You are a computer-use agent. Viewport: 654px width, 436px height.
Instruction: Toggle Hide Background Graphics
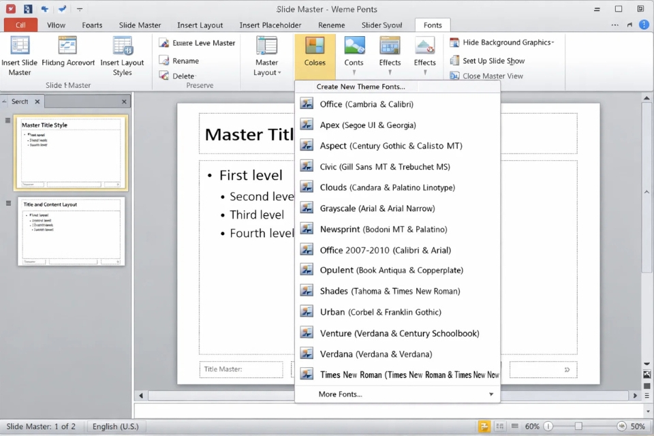coord(503,42)
